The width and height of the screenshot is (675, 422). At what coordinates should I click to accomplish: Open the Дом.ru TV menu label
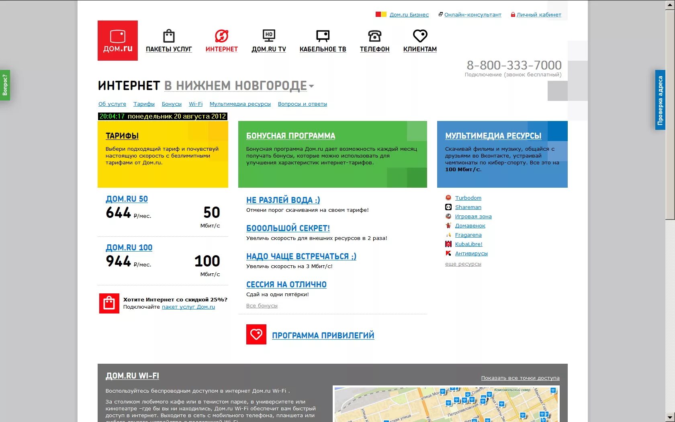tap(269, 49)
